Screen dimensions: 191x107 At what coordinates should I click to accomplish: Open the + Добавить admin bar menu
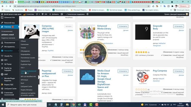[x=54, y=14]
